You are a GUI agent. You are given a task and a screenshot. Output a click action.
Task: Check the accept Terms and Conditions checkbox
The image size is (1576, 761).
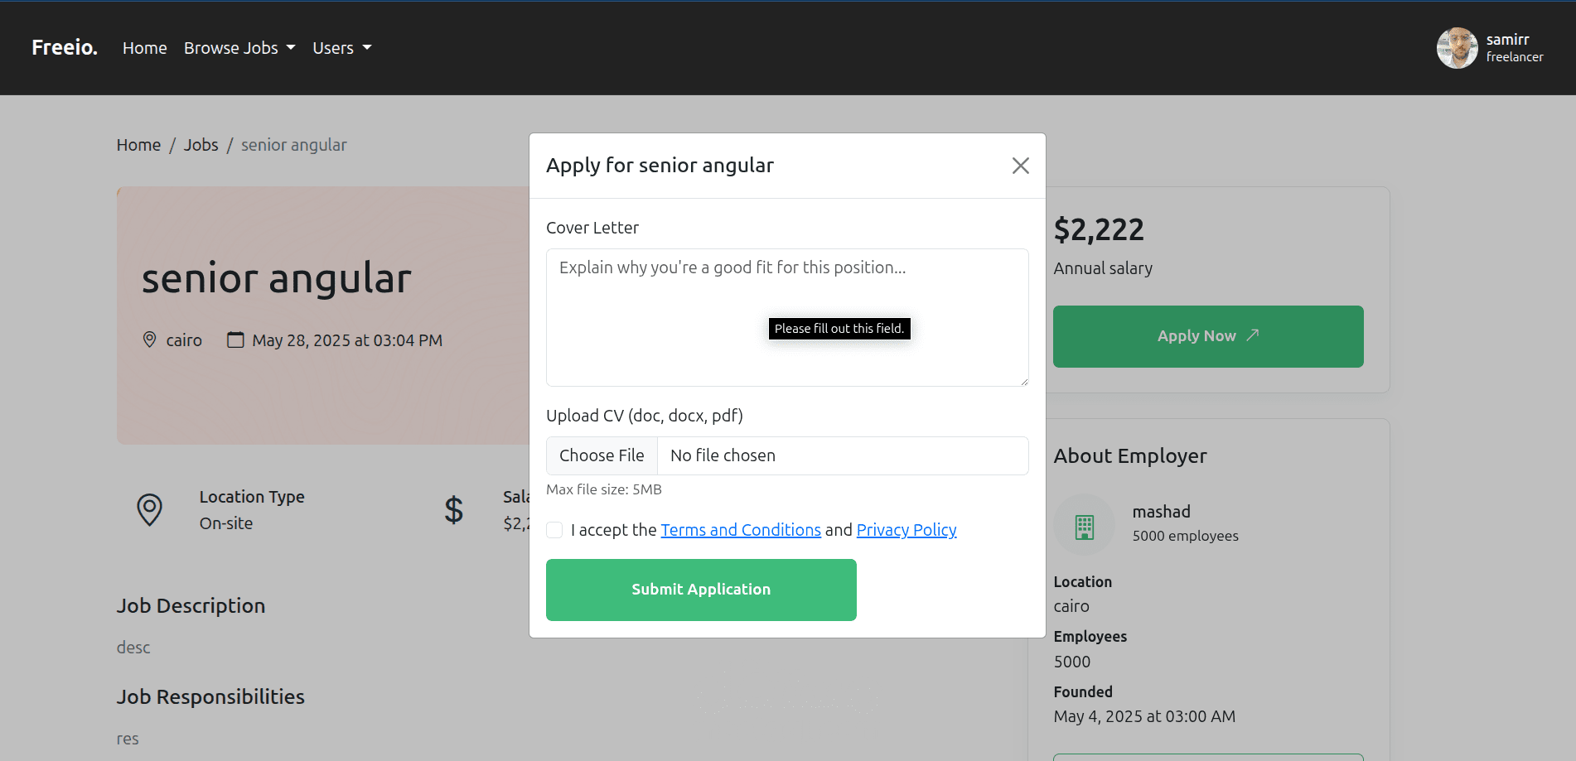coord(554,530)
